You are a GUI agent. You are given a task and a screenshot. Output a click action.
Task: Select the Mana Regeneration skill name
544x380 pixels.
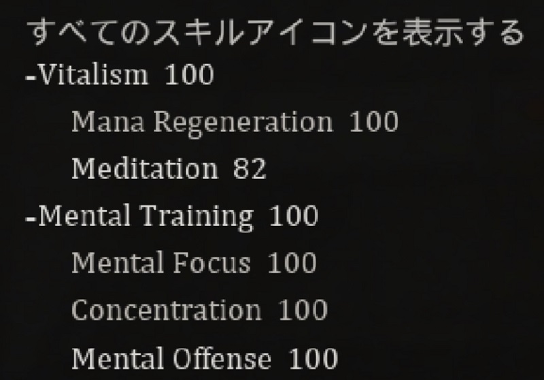(202, 122)
